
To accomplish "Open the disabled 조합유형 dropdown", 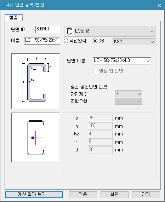I will [x=129, y=101].
